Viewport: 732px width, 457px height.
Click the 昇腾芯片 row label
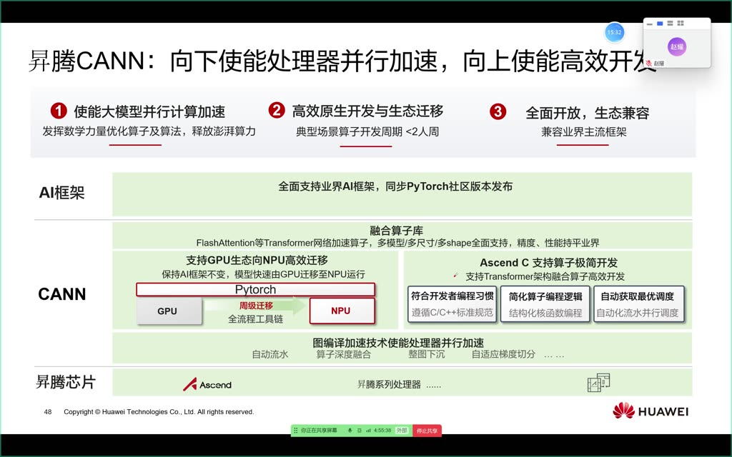[x=66, y=382]
